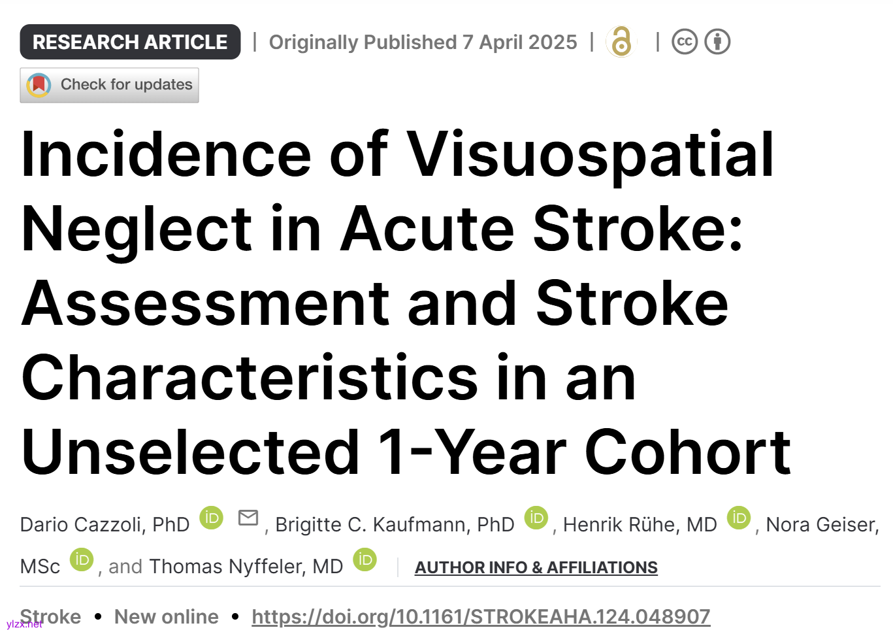Click the Check for updates button
Screen dimensions: 893x634
pos(110,85)
